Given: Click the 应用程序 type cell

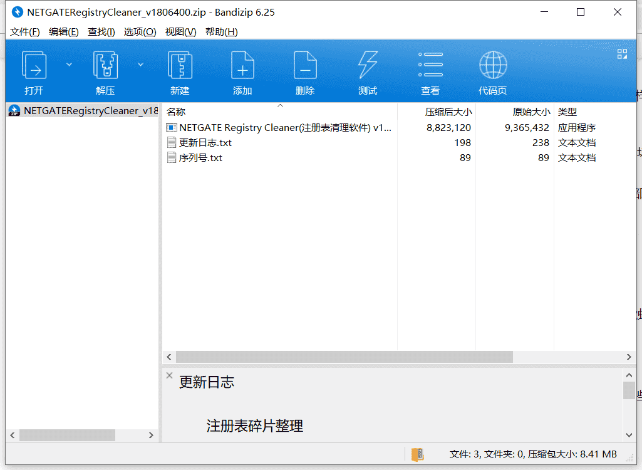Looking at the screenshot, I should [576, 127].
